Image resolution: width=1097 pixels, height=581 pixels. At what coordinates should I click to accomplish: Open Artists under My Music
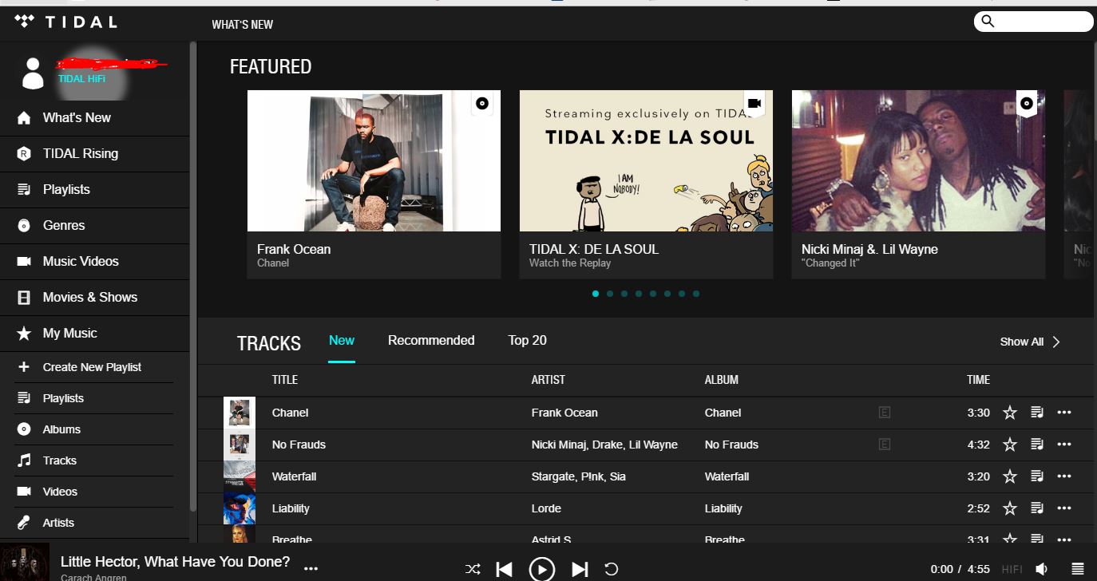[94, 523]
